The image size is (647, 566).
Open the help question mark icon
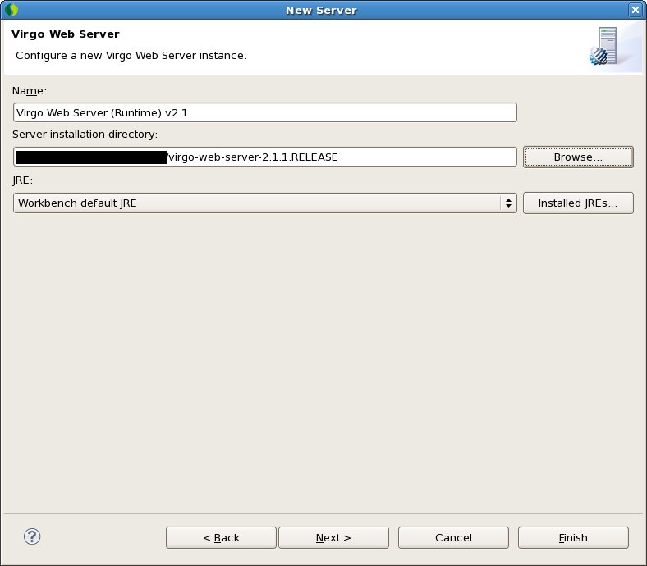tap(32, 536)
